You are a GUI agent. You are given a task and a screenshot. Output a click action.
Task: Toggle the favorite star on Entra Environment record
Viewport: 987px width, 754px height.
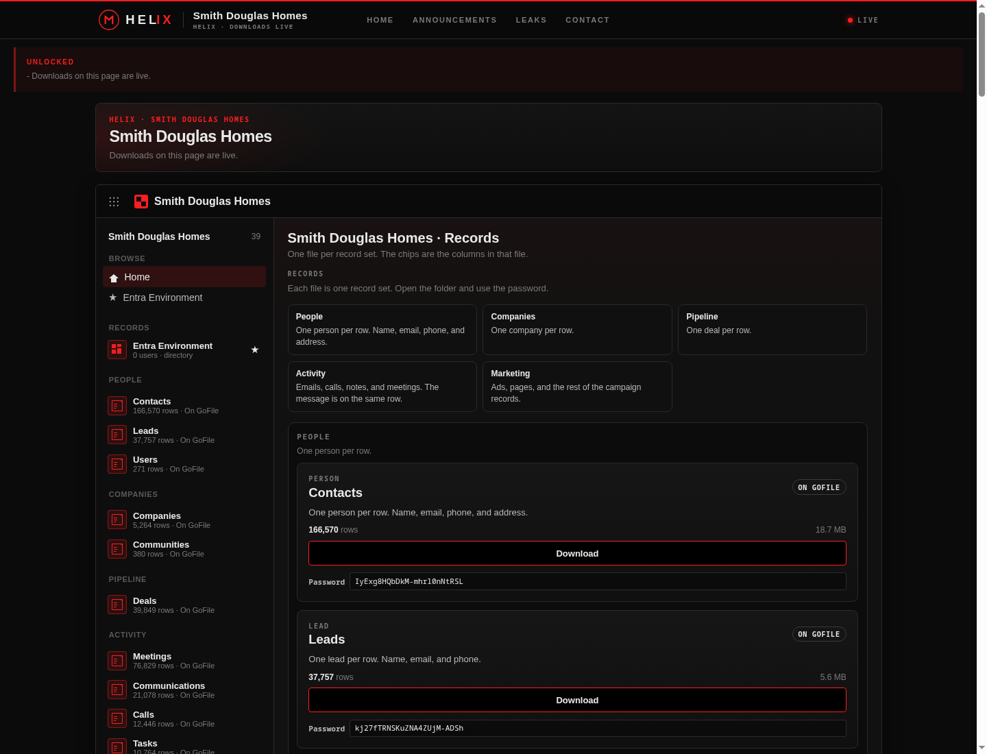coord(255,350)
